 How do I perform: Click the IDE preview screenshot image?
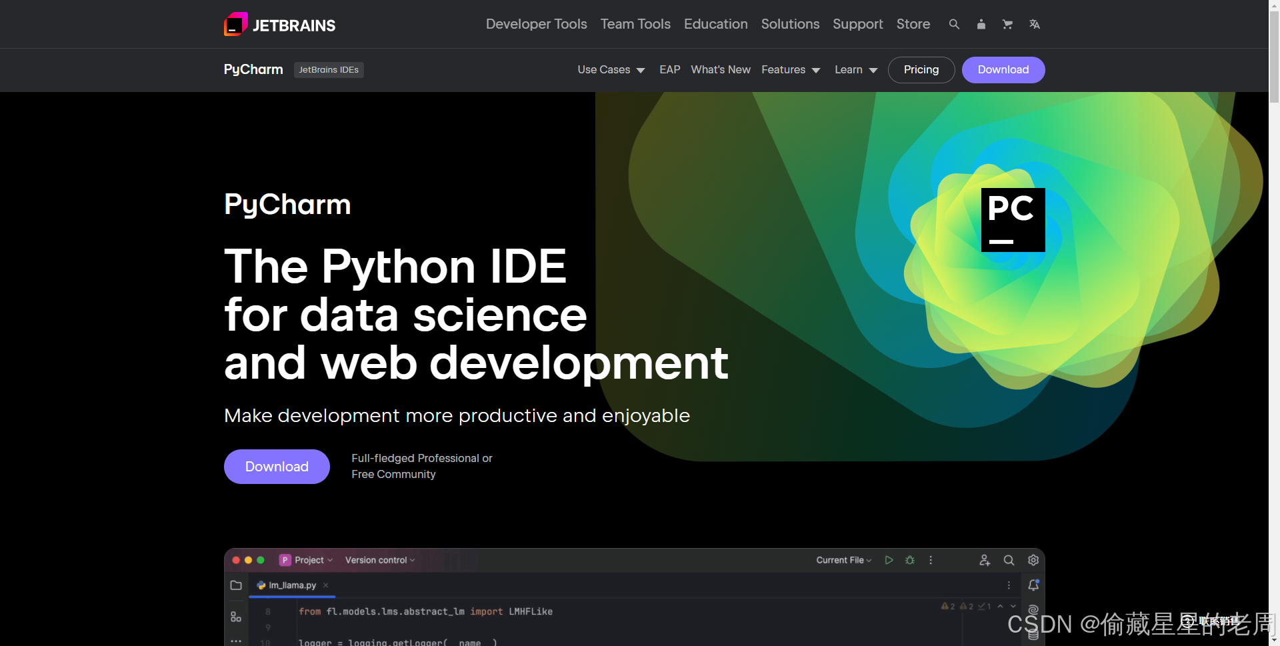pos(634,597)
